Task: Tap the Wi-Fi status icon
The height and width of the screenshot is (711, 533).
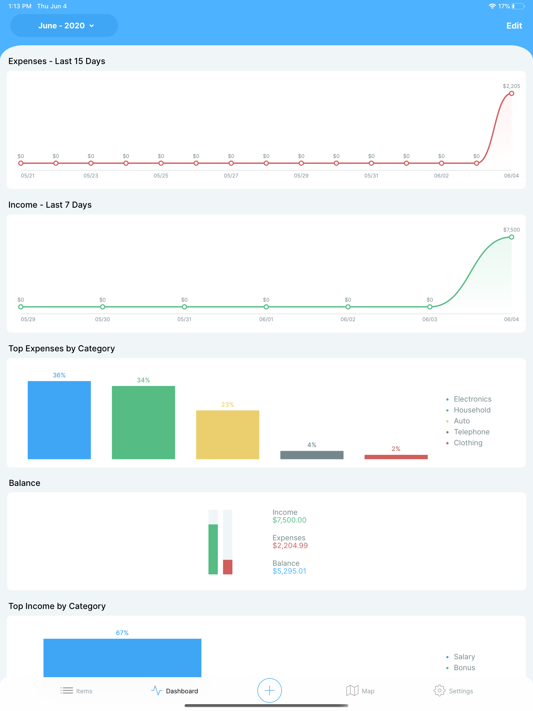Action: (x=492, y=6)
